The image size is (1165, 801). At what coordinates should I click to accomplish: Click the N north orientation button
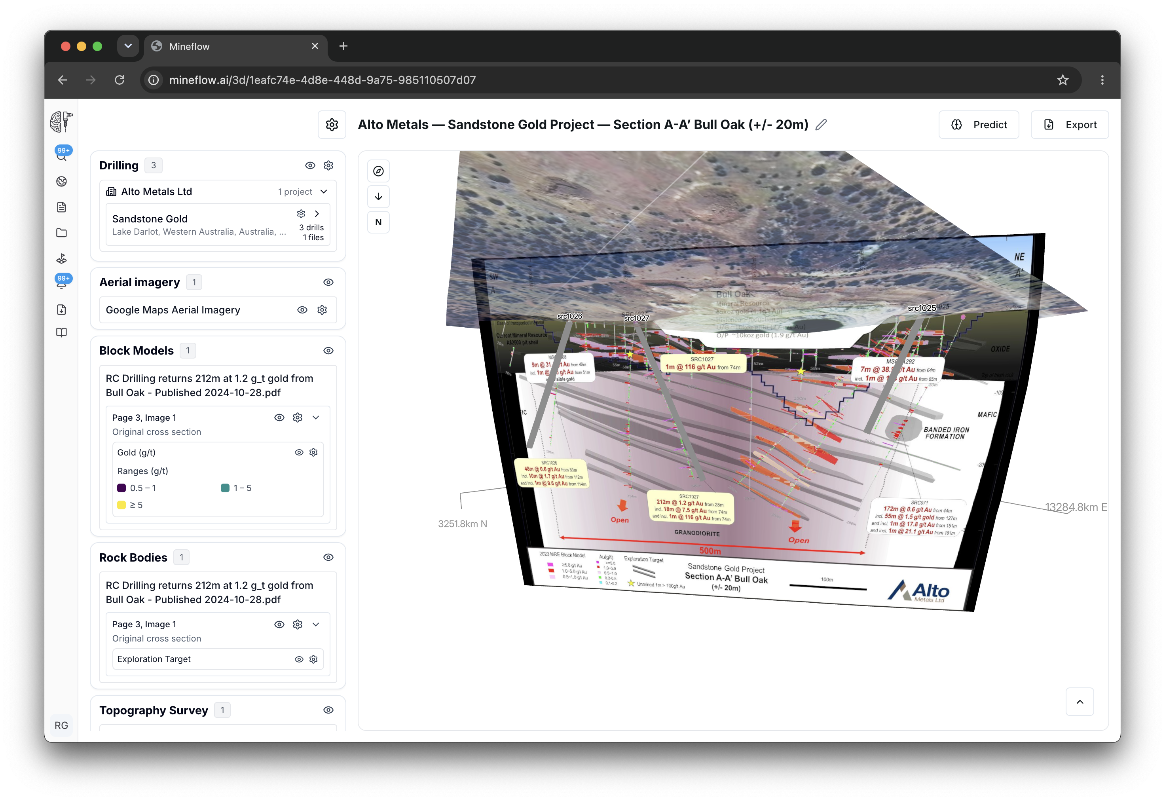[378, 222]
